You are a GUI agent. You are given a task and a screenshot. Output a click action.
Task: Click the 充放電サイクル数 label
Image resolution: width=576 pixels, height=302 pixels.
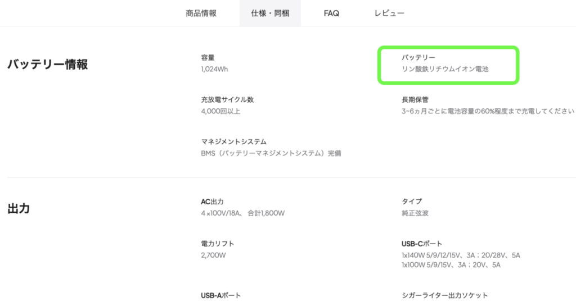[227, 99]
